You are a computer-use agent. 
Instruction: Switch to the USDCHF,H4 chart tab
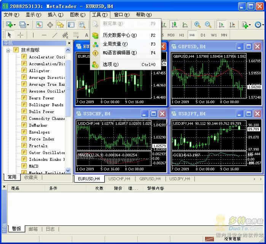[119, 179]
